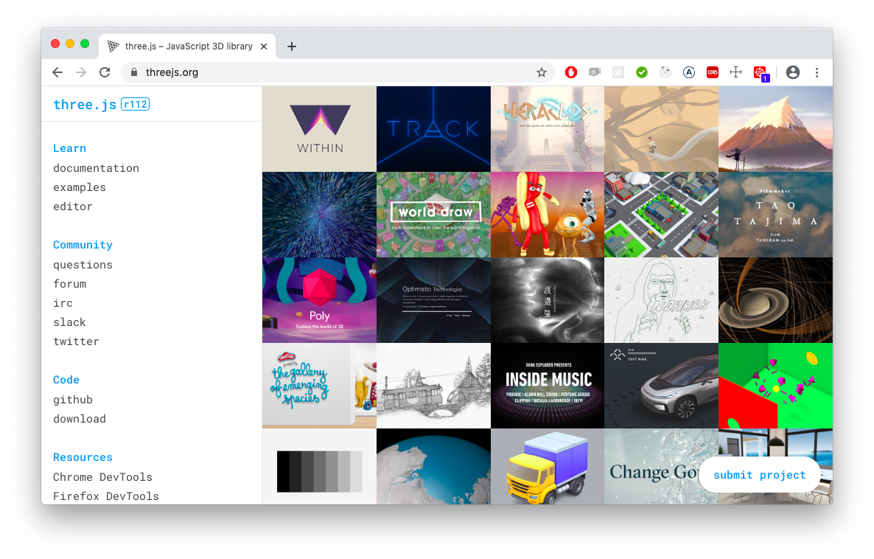Open the questions link under Community

click(x=83, y=265)
